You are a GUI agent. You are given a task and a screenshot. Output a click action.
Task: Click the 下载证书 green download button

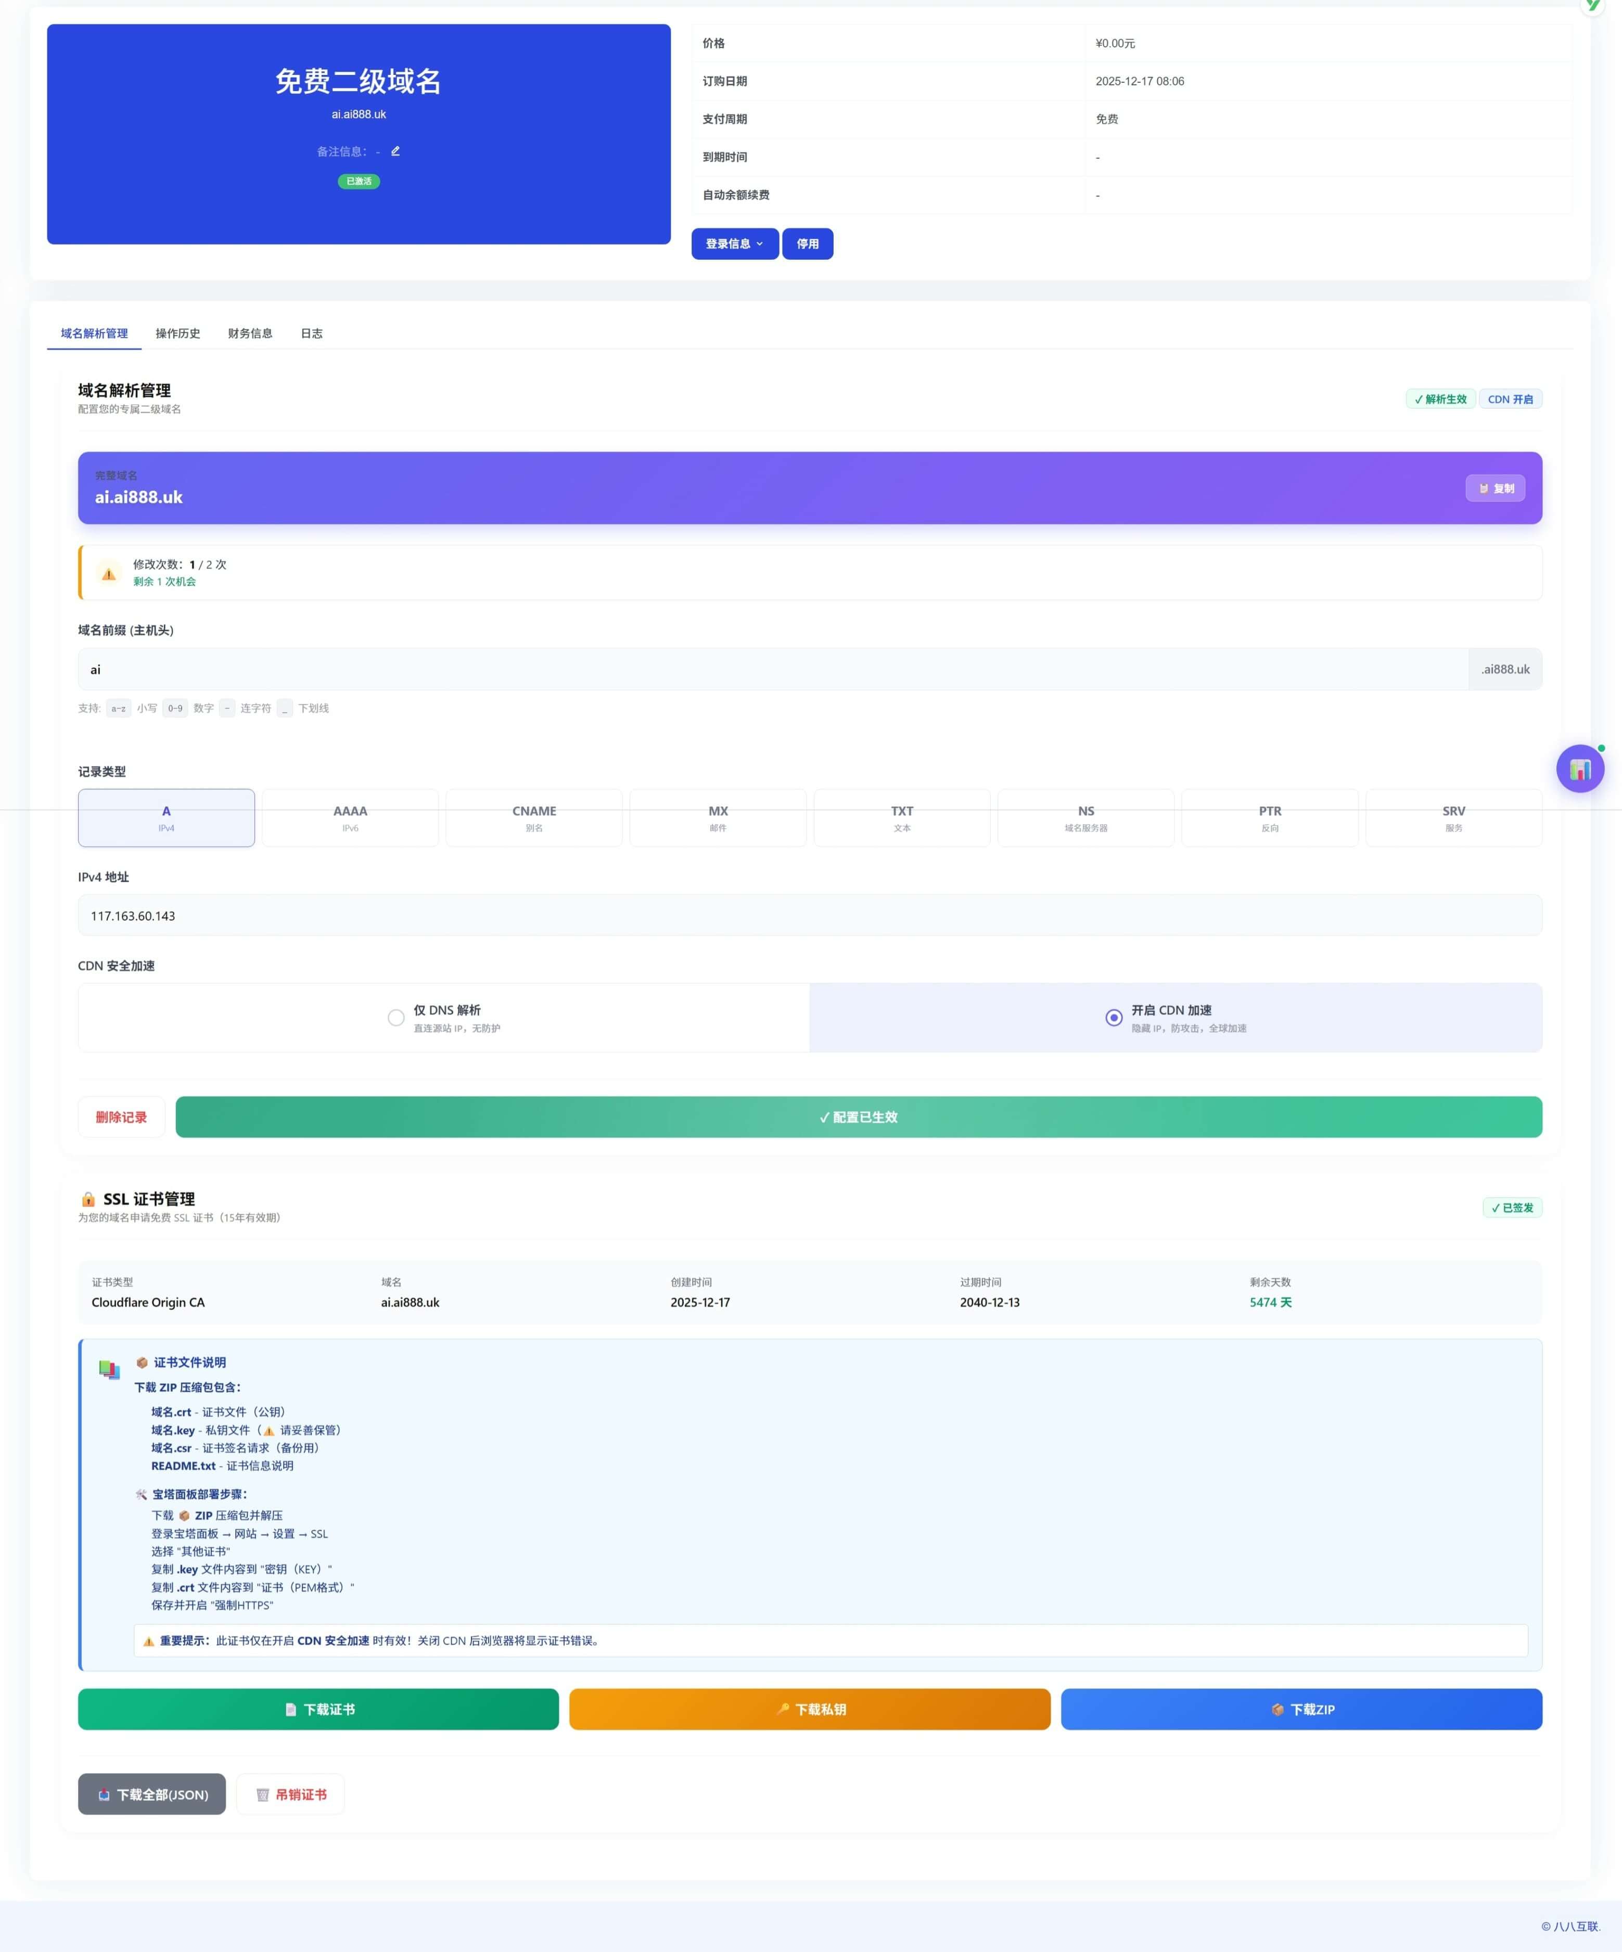[x=318, y=1709]
